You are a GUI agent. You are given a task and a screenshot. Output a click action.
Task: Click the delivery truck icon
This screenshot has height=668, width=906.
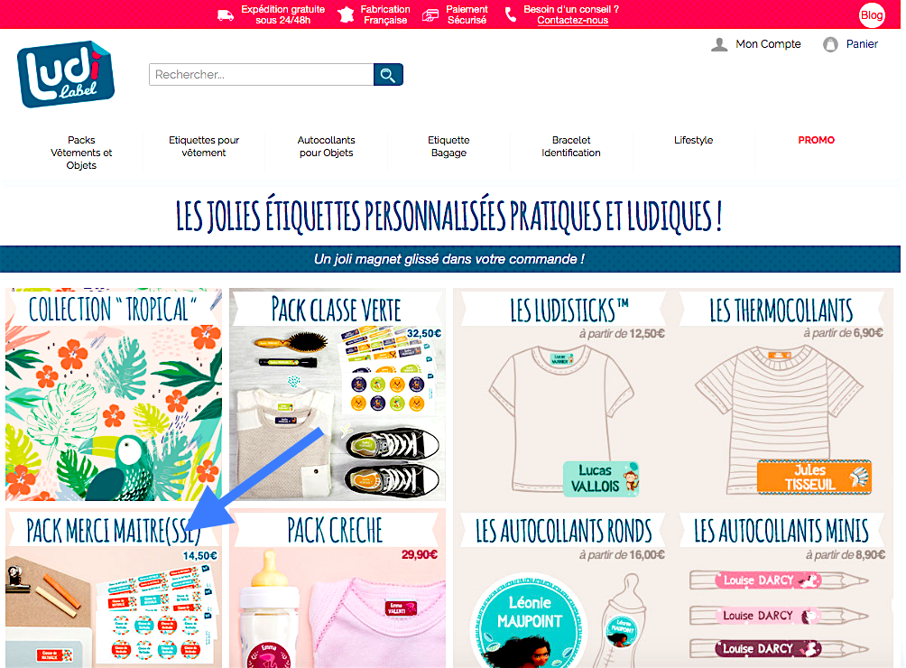pos(226,15)
